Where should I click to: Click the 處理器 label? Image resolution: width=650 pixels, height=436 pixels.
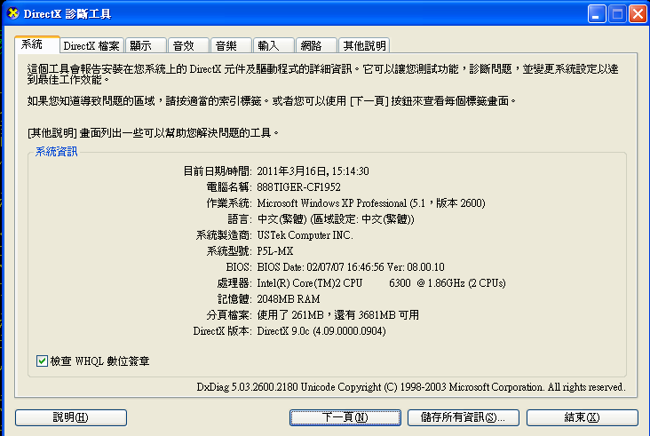[x=234, y=283]
